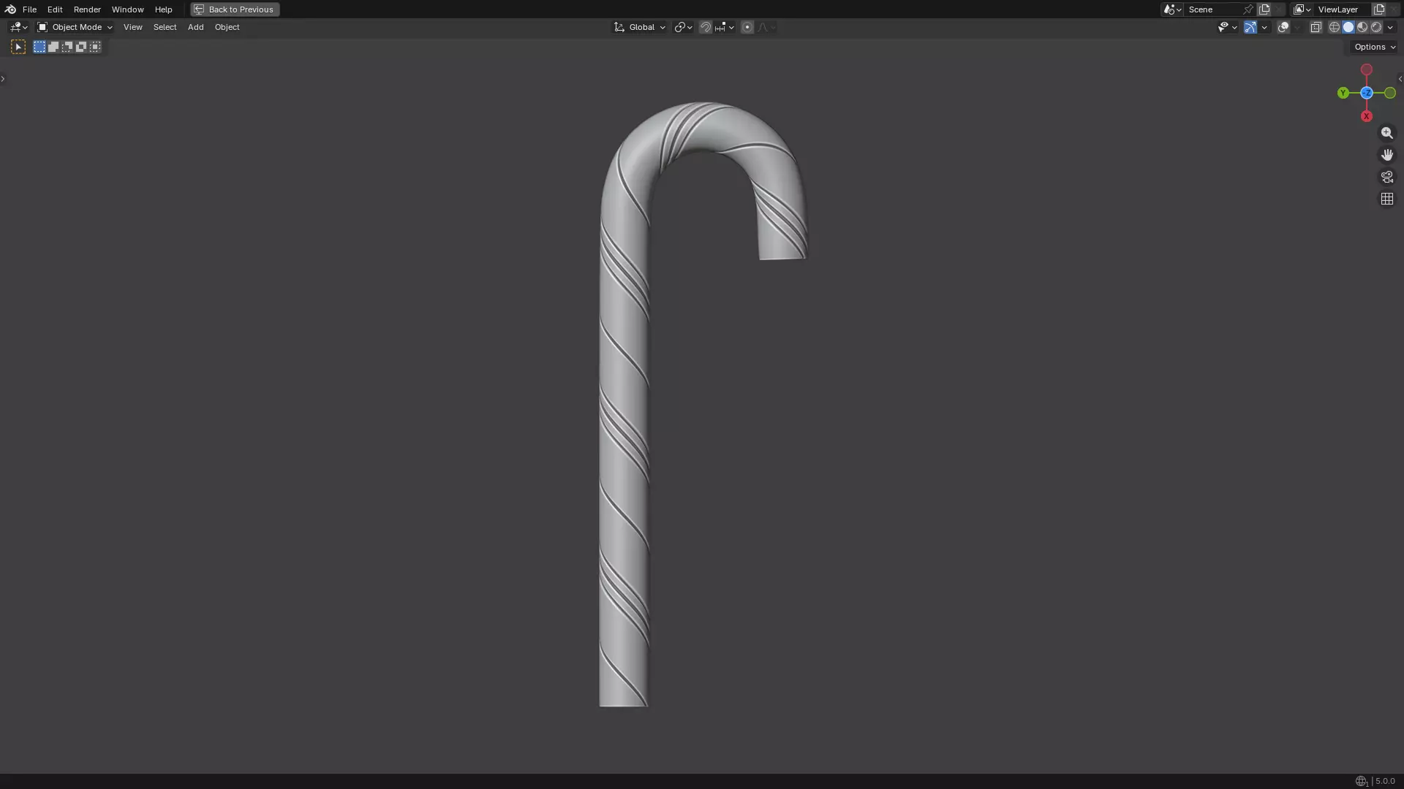Toggle show gizmo button
The width and height of the screenshot is (1404, 789).
1250,27
